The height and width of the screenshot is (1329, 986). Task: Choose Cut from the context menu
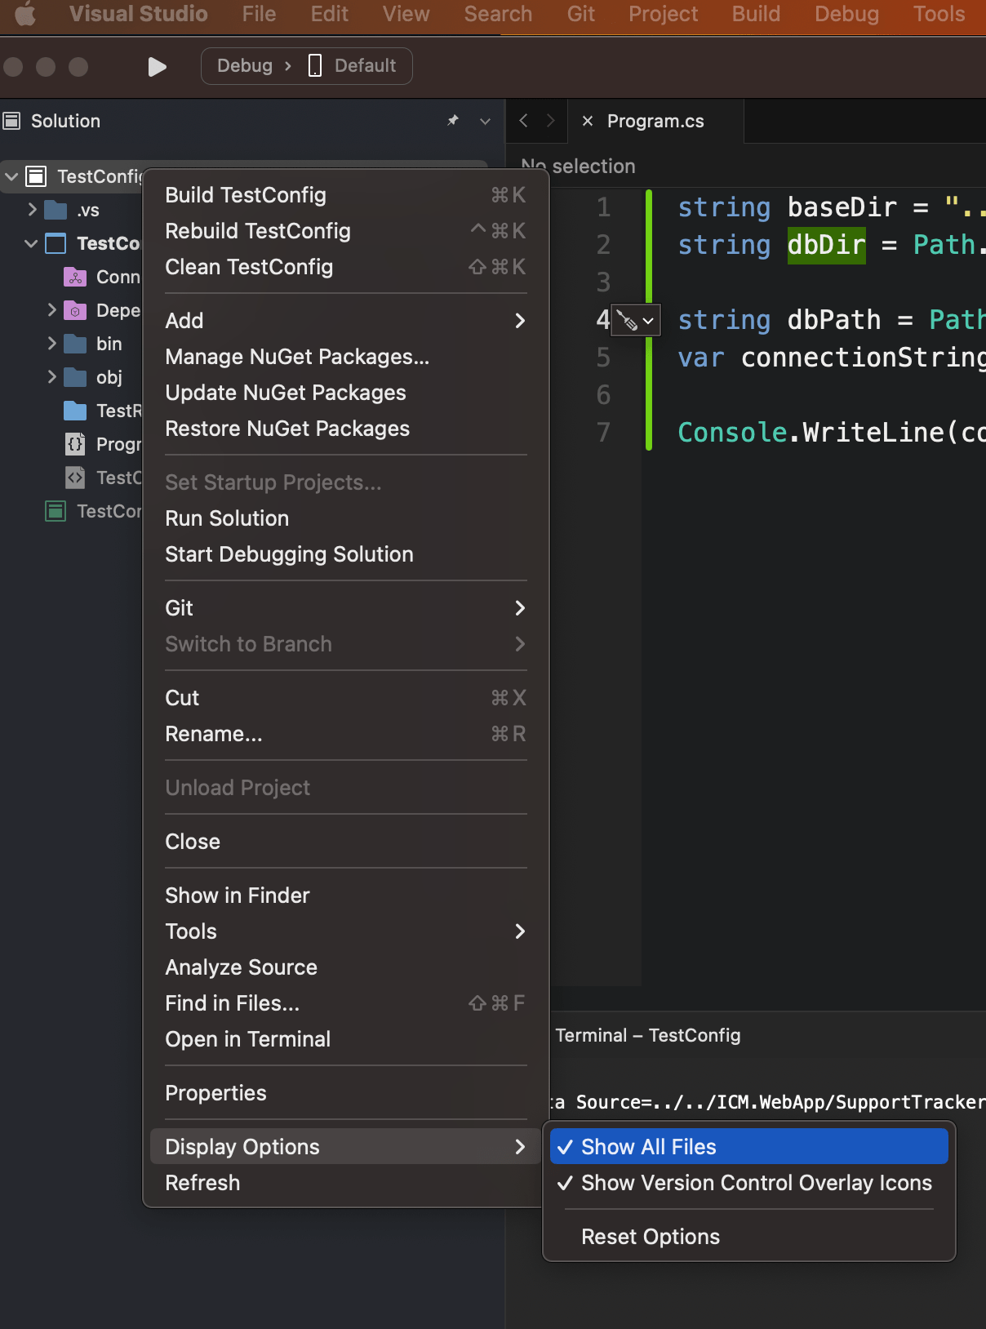tap(346, 698)
